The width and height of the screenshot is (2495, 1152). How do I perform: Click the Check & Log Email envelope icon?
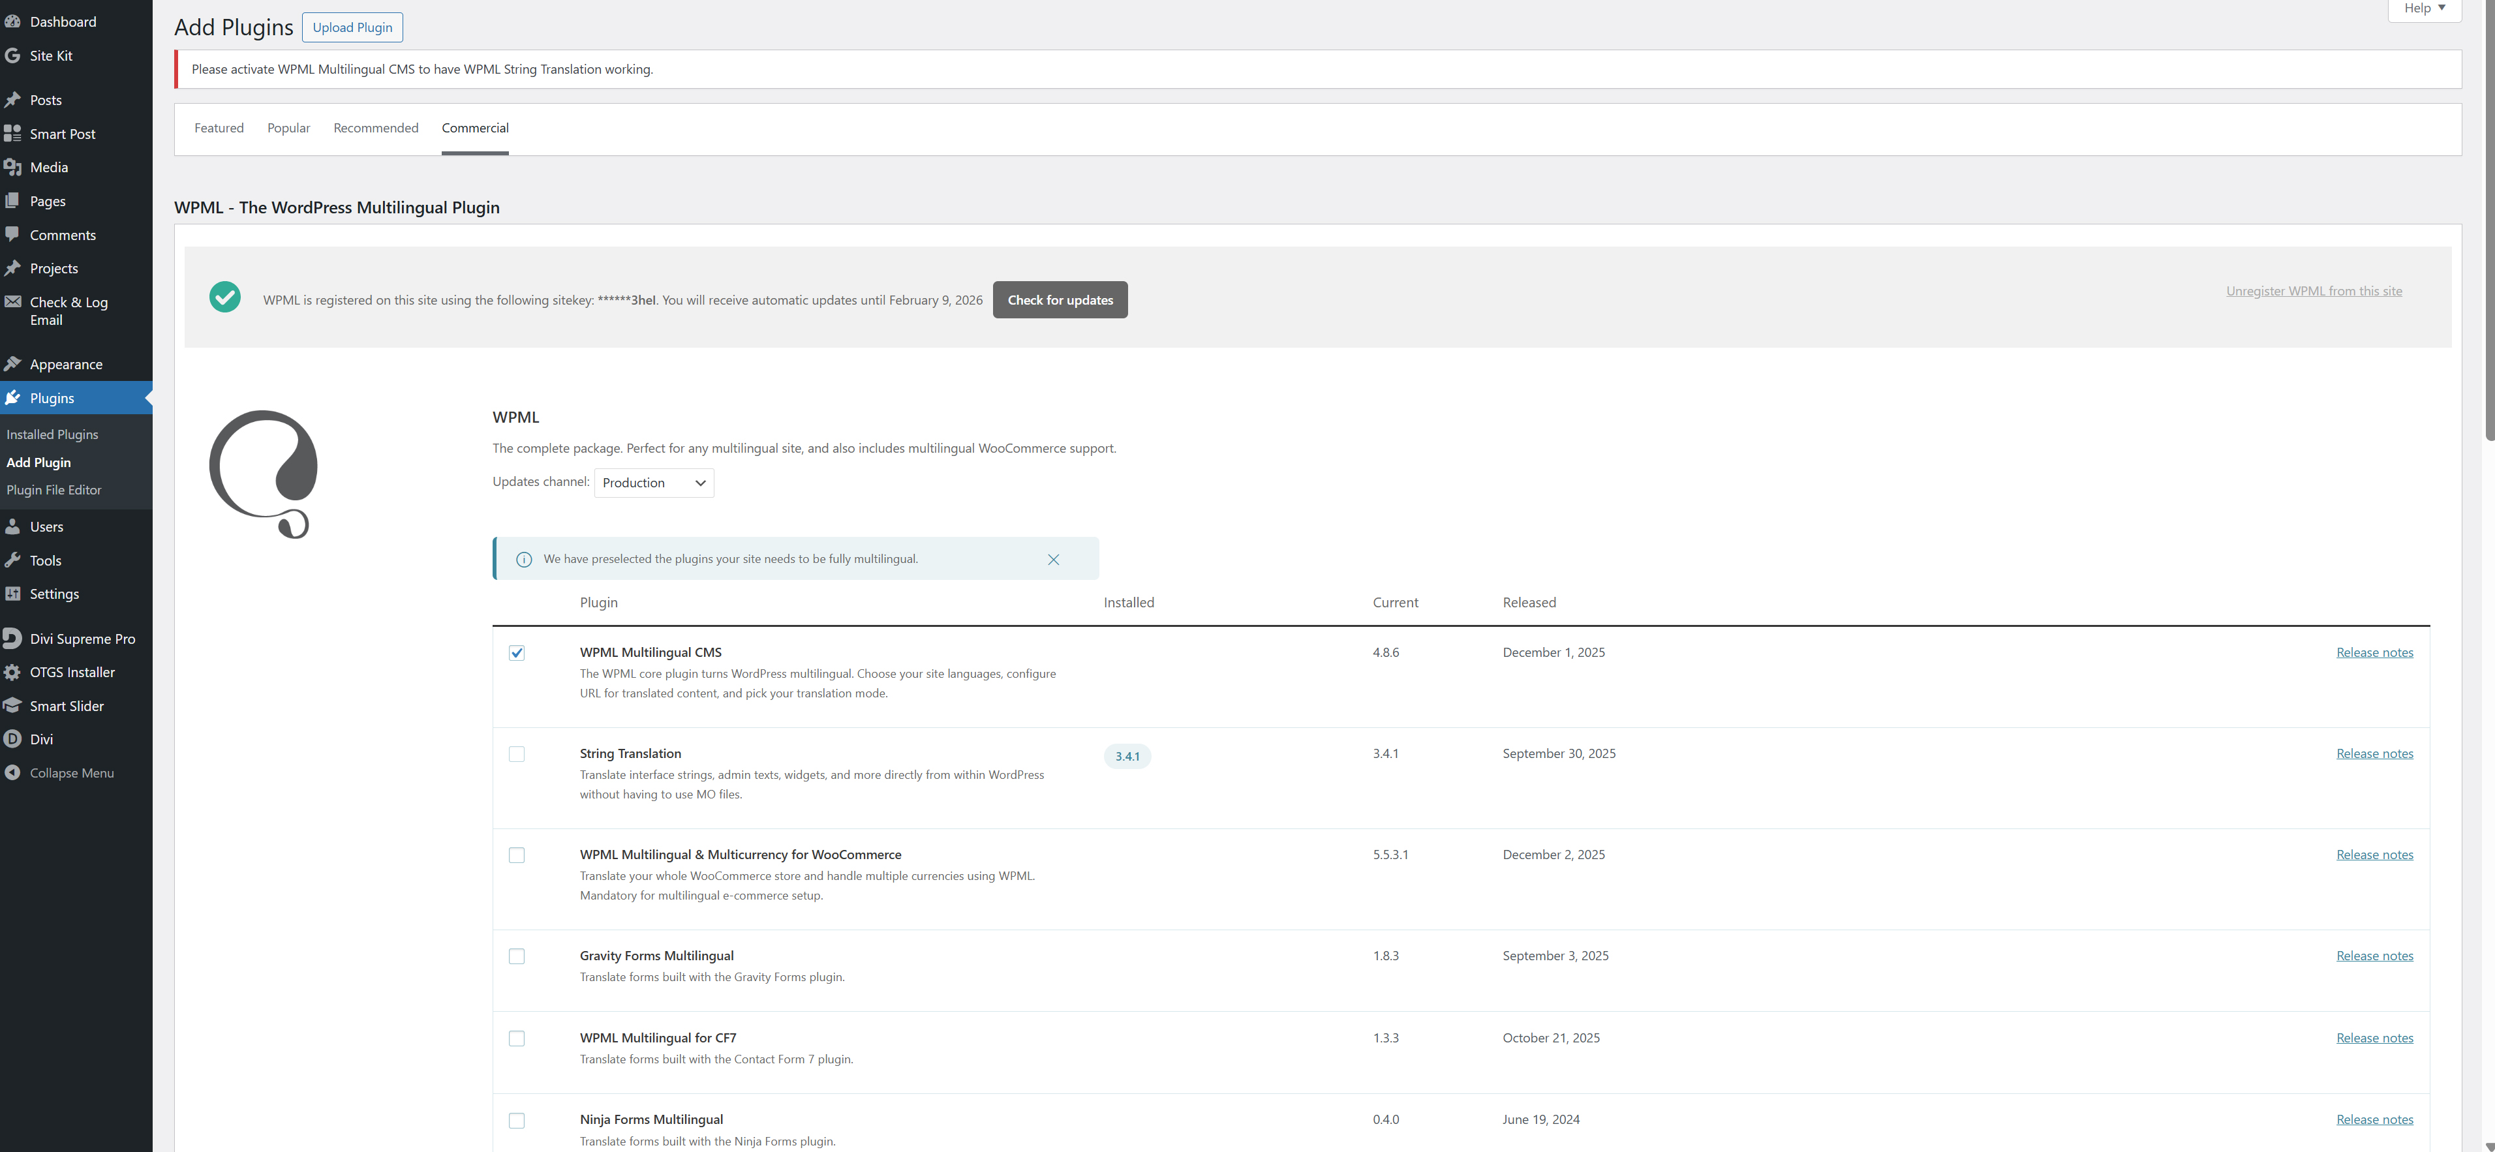click(12, 302)
